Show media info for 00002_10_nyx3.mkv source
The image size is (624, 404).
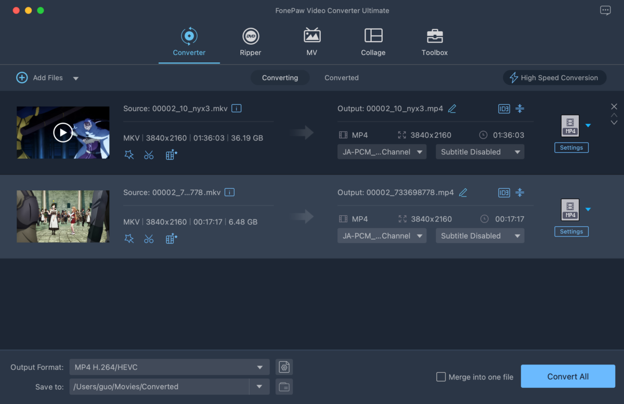[x=237, y=109]
